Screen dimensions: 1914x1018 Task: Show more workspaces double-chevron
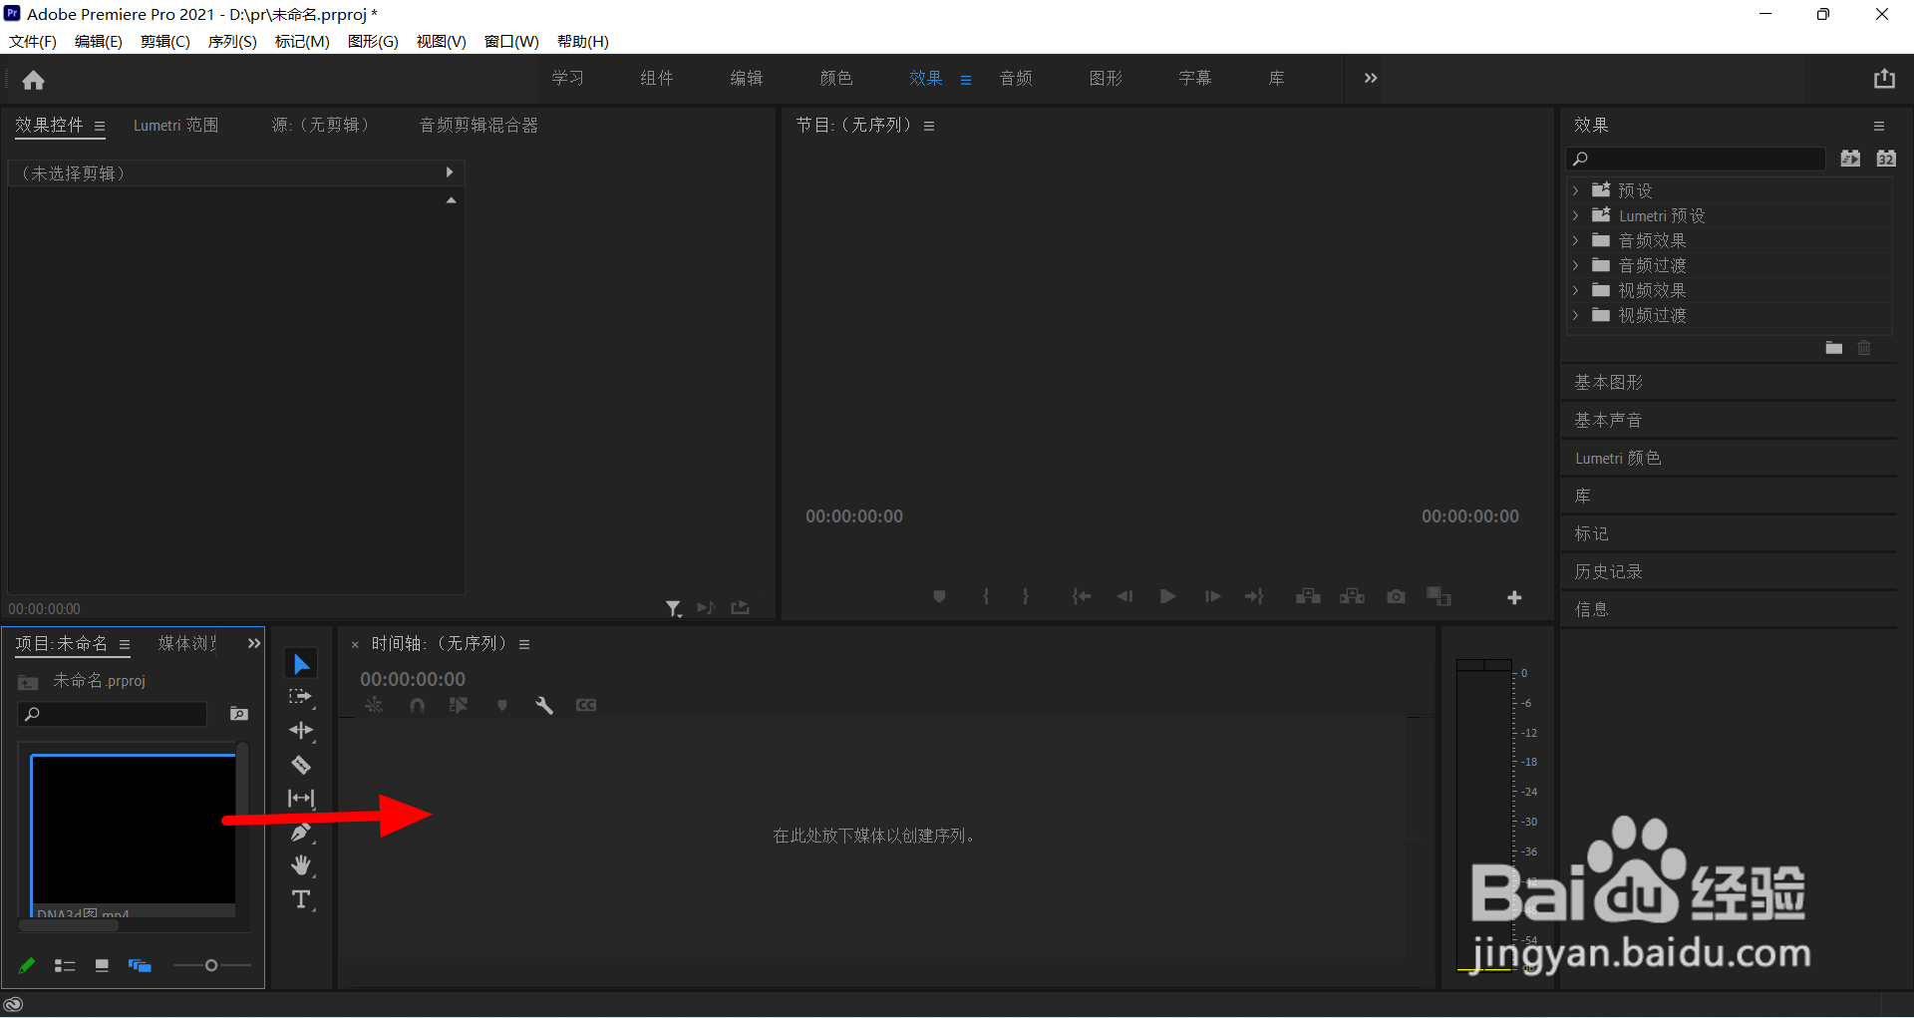pyautogui.click(x=1371, y=78)
